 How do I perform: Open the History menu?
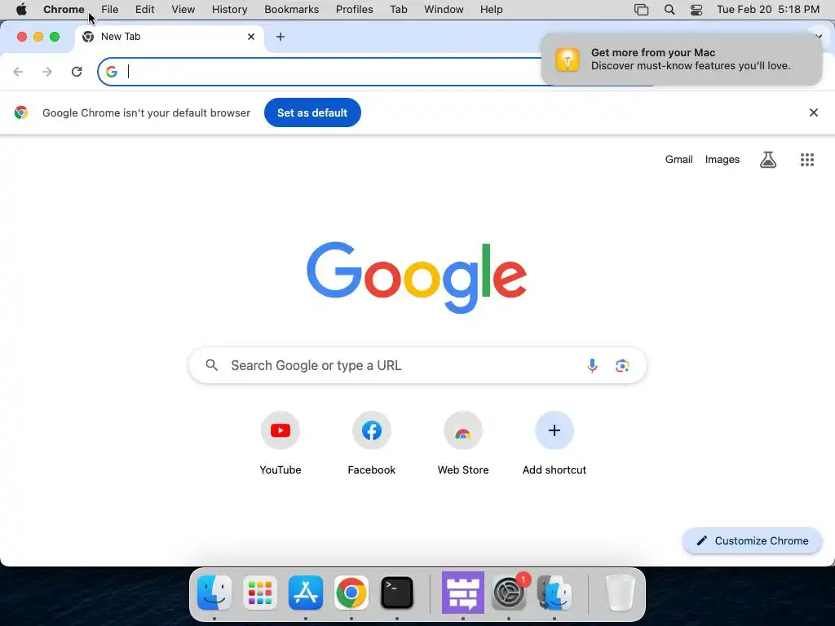pos(229,10)
